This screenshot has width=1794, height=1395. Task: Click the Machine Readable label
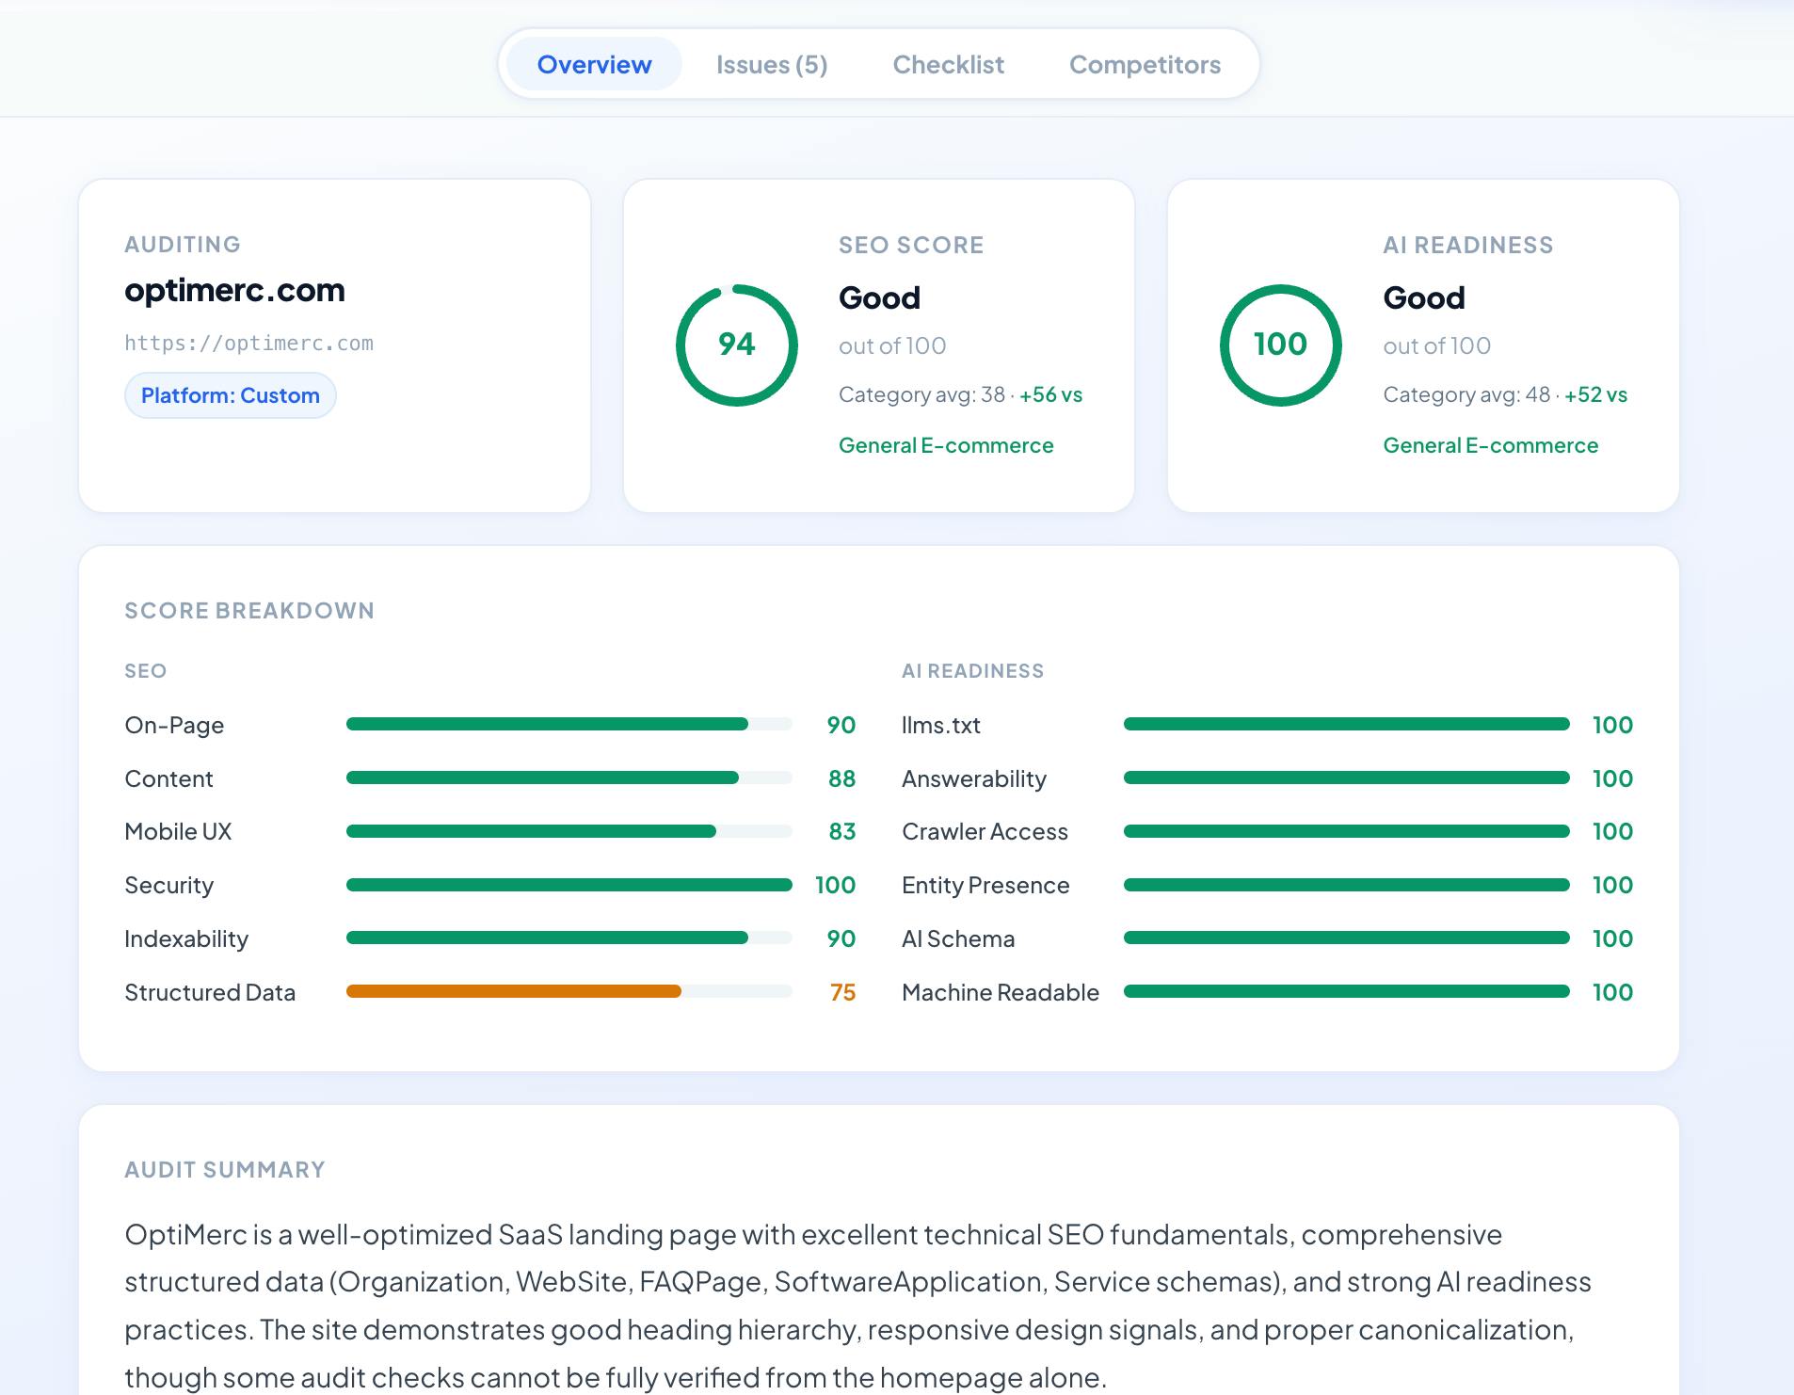pos(1001,992)
